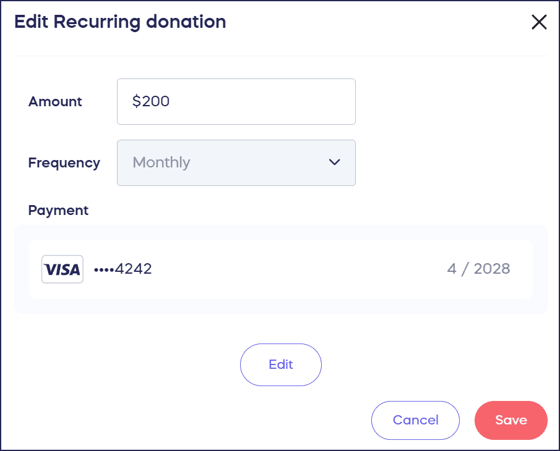Close the Edit Recurring donation dialog
Viewport: 560px width, 451px height.
(x=539, y=22)
